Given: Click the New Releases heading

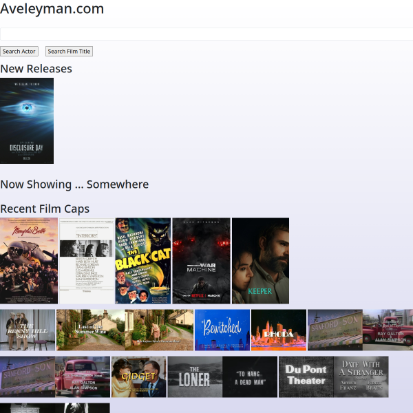Looking at the screenshot, I should tap(36, 69).
